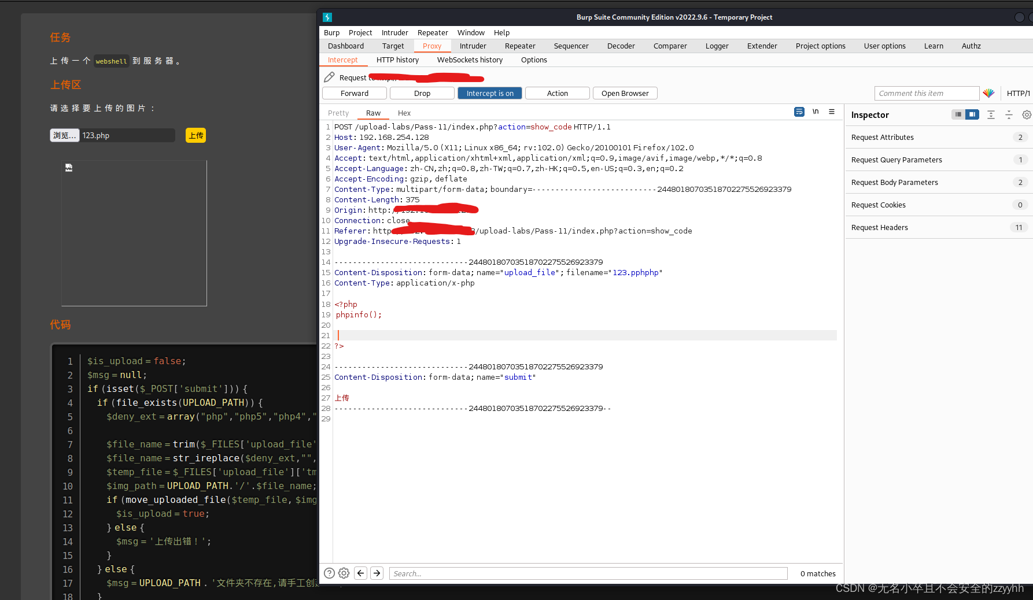Forward the intercepted request
1033x600 pixels.
pyautogui.click(x=355, y=93)
